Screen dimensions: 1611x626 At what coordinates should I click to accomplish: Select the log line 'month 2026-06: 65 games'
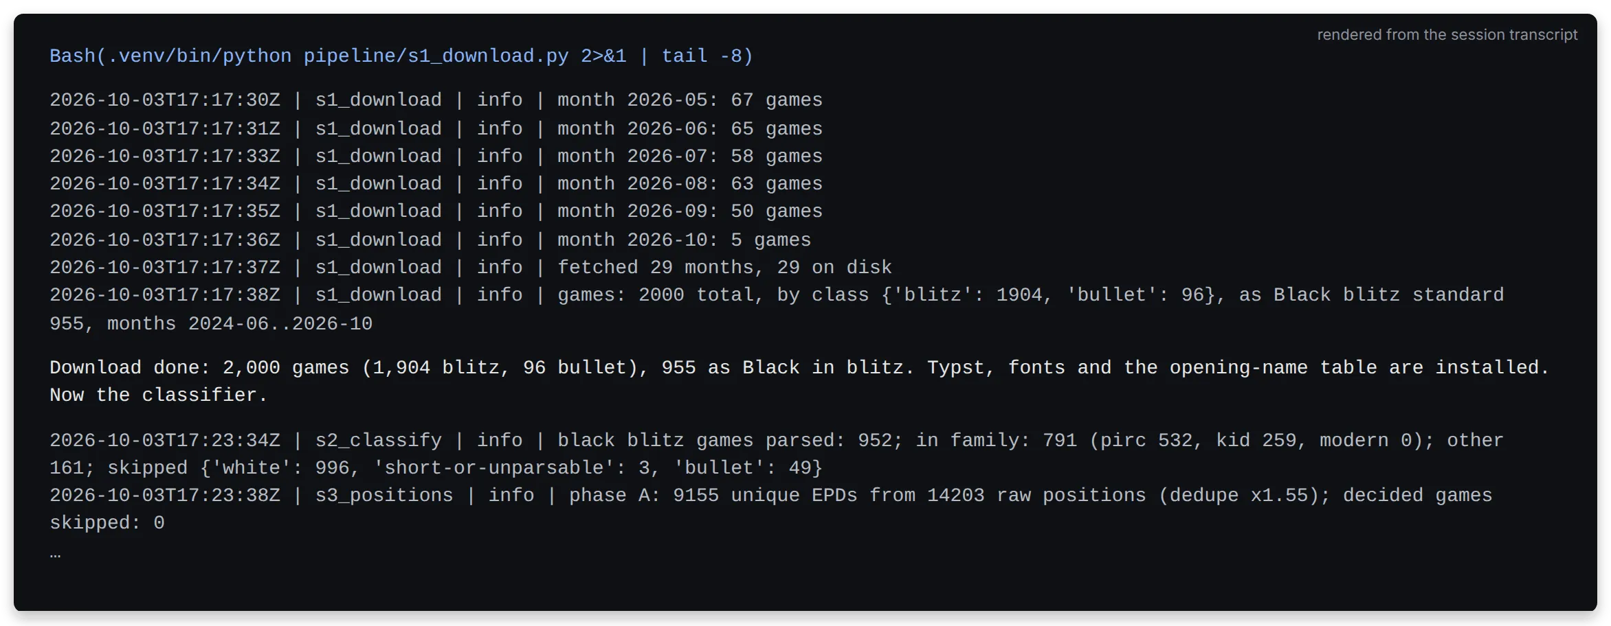[436, 128]
